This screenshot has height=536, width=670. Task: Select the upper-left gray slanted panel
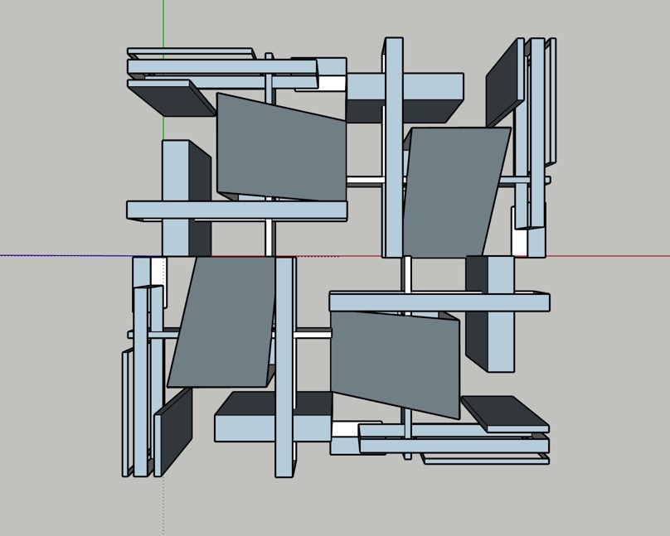click(282, 149)
